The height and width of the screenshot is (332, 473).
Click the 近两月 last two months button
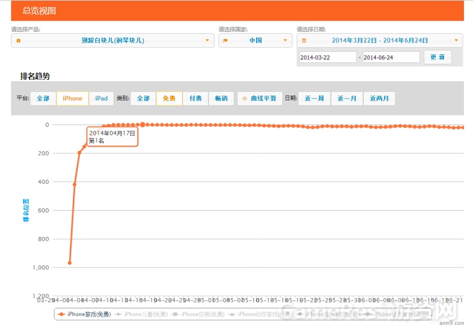coord(379,98)
